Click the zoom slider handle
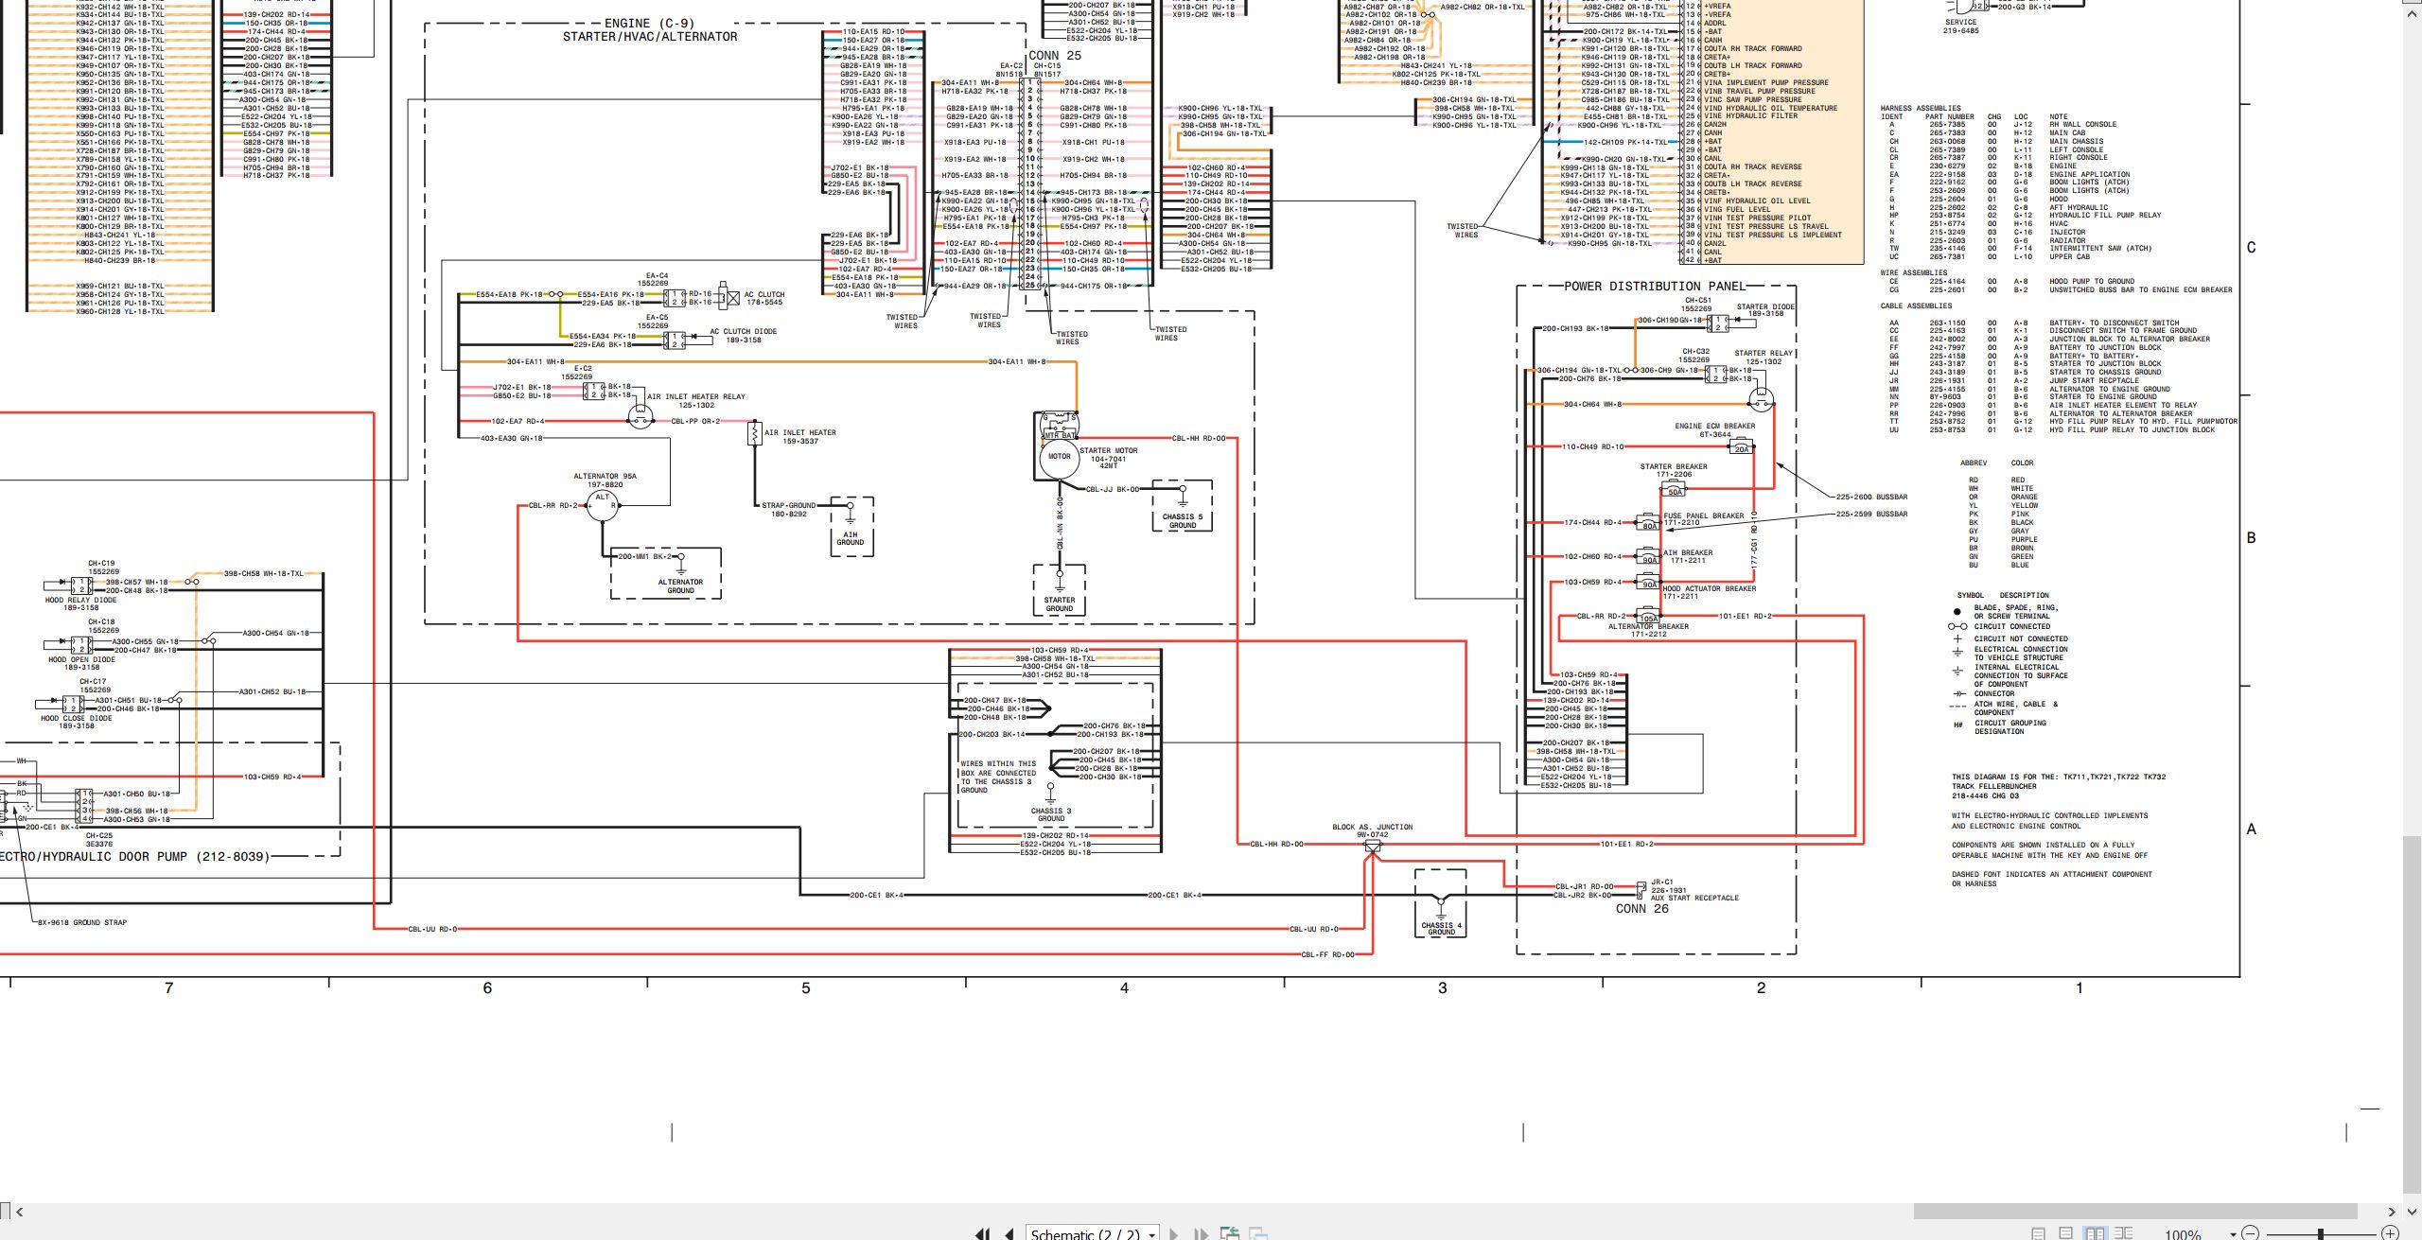The height and width of the screenshot is (1240, 2422). point(2322,1232)
